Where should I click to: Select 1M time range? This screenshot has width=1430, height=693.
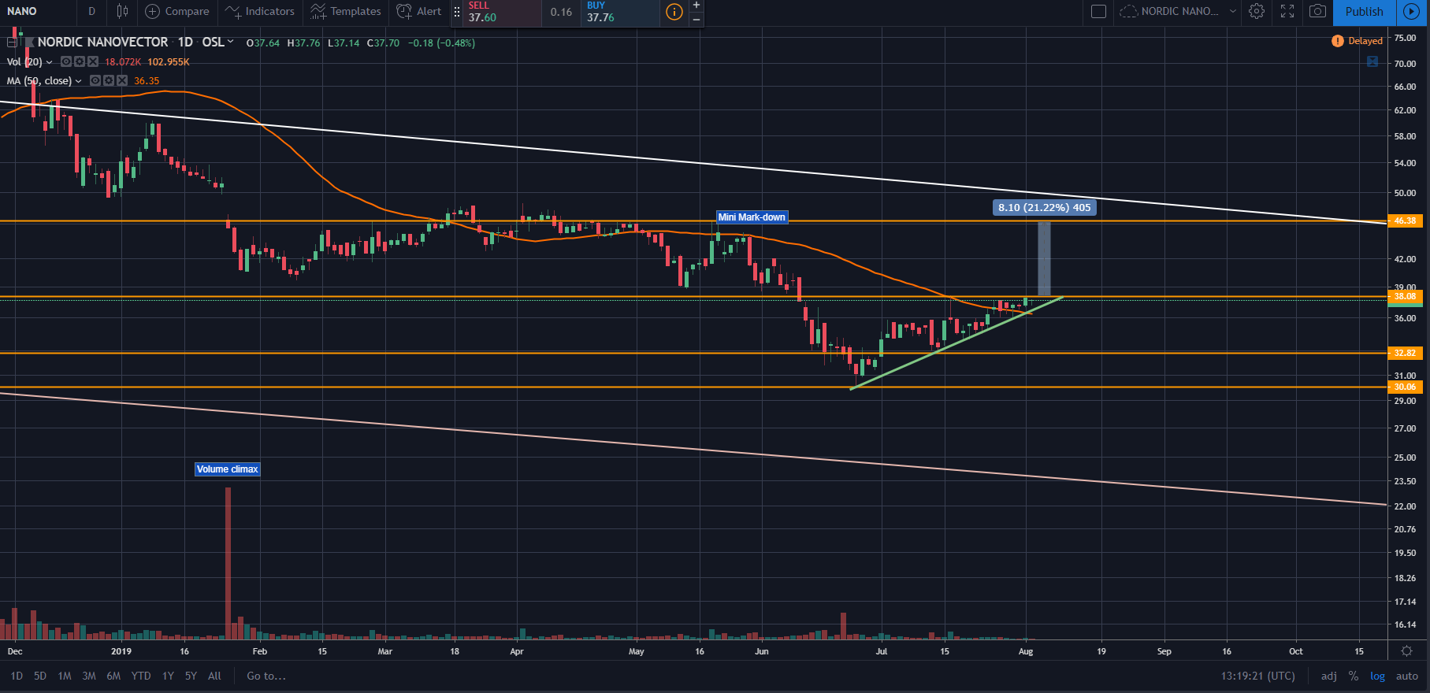(65, 676)
